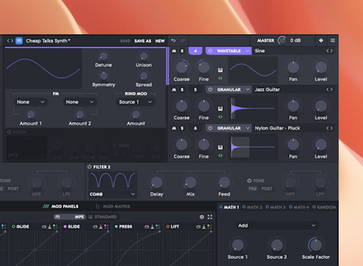Select the MATH 3 tab
Viewport: 363px width, 266px height.
pyautogui.click(x=275, y=207)
